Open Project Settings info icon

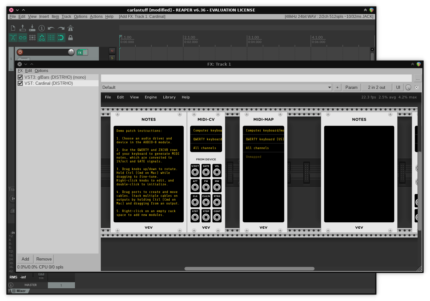[x=42, y=28]
